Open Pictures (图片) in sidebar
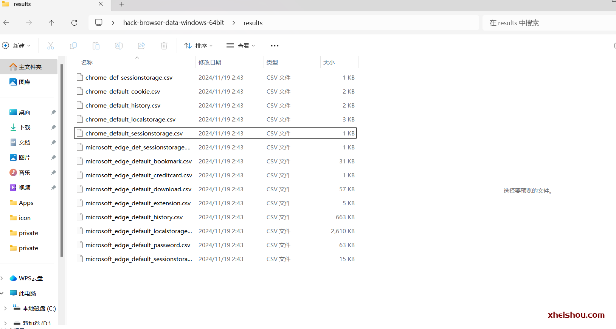 [x=25, y=157]
